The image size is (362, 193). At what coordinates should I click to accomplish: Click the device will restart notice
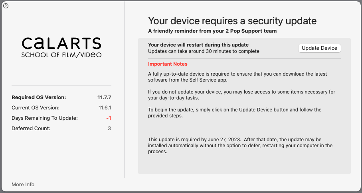point(198,45)
